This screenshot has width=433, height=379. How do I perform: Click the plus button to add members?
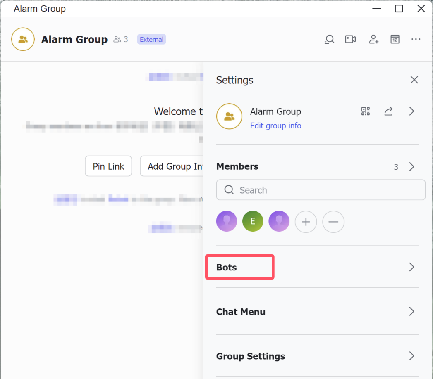pos(306,222)
